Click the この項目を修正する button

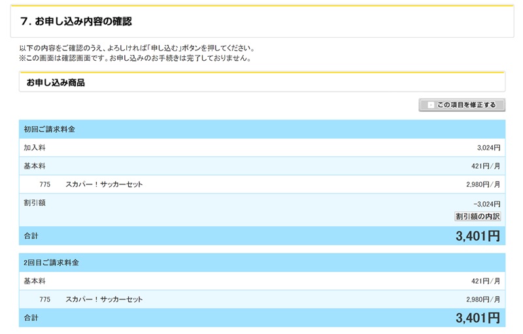pyautogui.click(x=462, y=105)
